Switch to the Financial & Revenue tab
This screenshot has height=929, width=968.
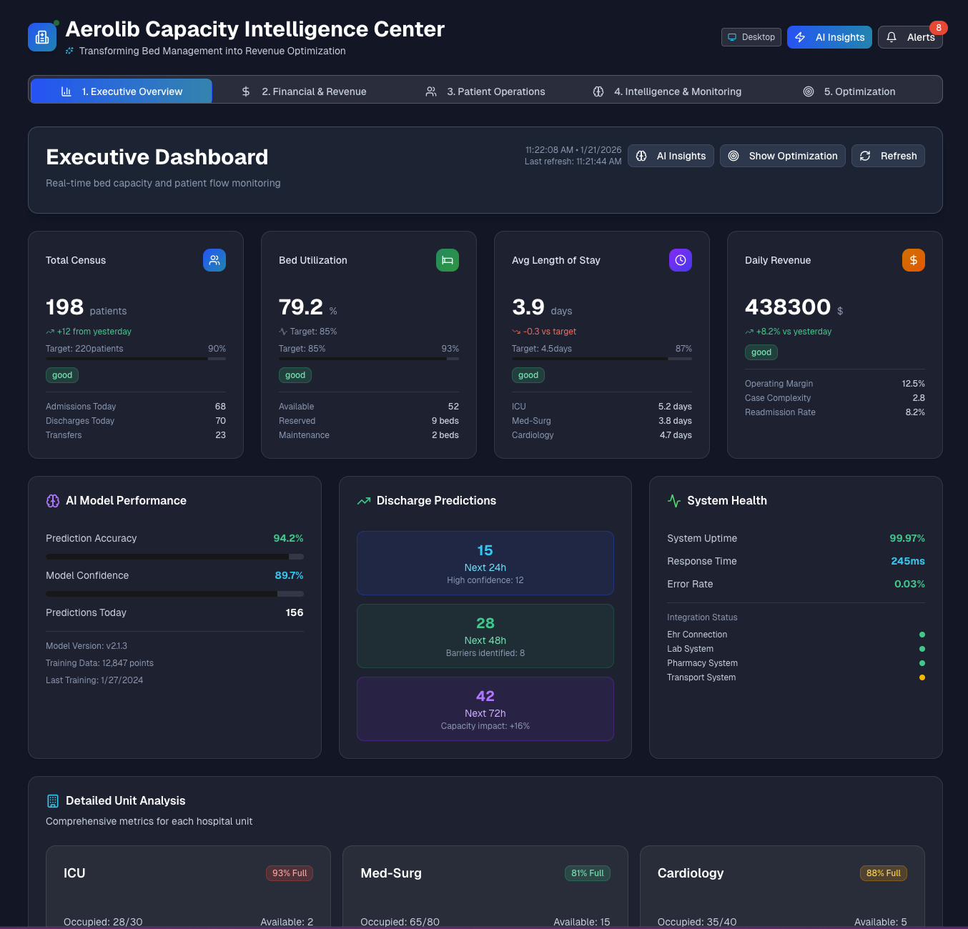pyautogui.click(x=314, y=91)
